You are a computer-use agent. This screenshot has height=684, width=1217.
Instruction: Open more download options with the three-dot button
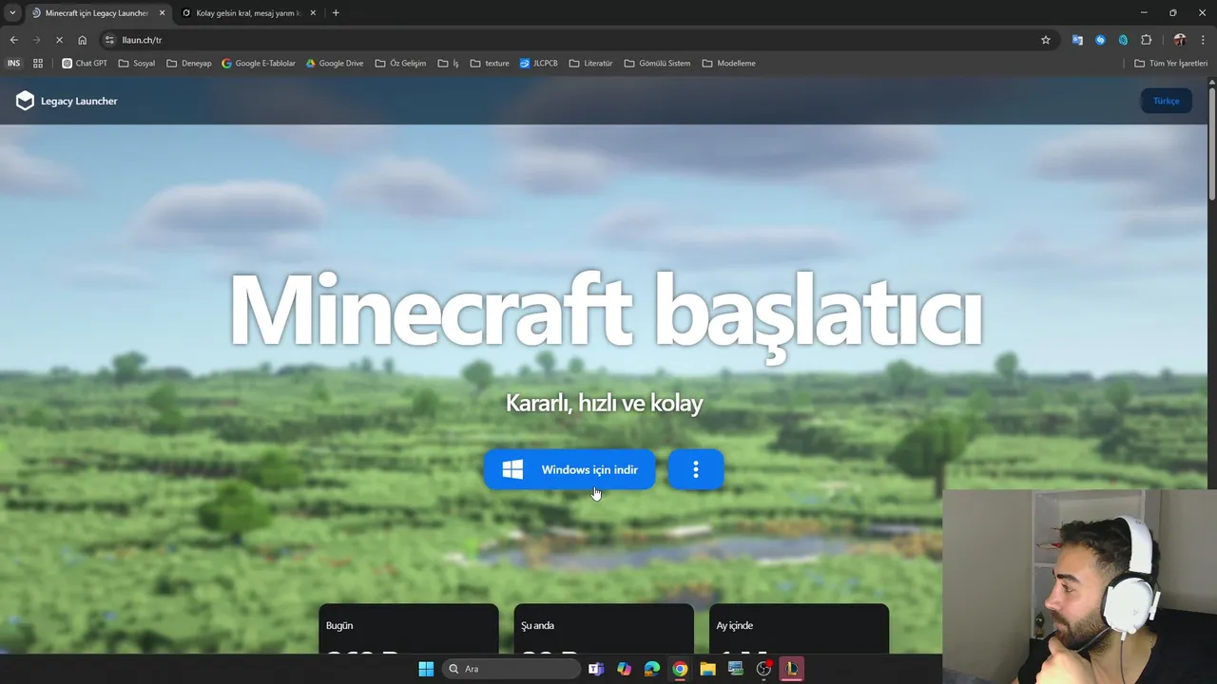(x=696, y=469)
